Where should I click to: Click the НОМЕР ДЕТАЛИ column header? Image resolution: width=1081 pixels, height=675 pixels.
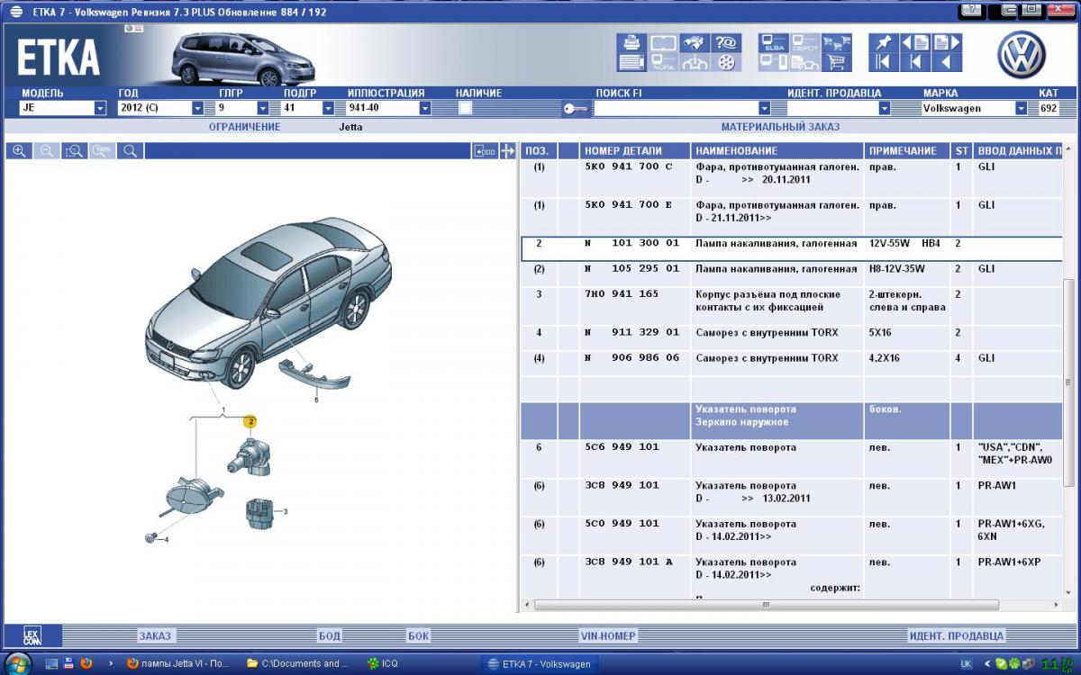pos(634,151)
